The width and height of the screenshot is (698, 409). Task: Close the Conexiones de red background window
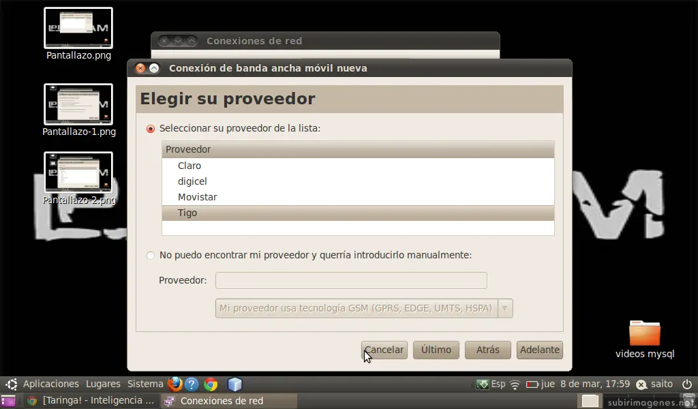(164, 41)
